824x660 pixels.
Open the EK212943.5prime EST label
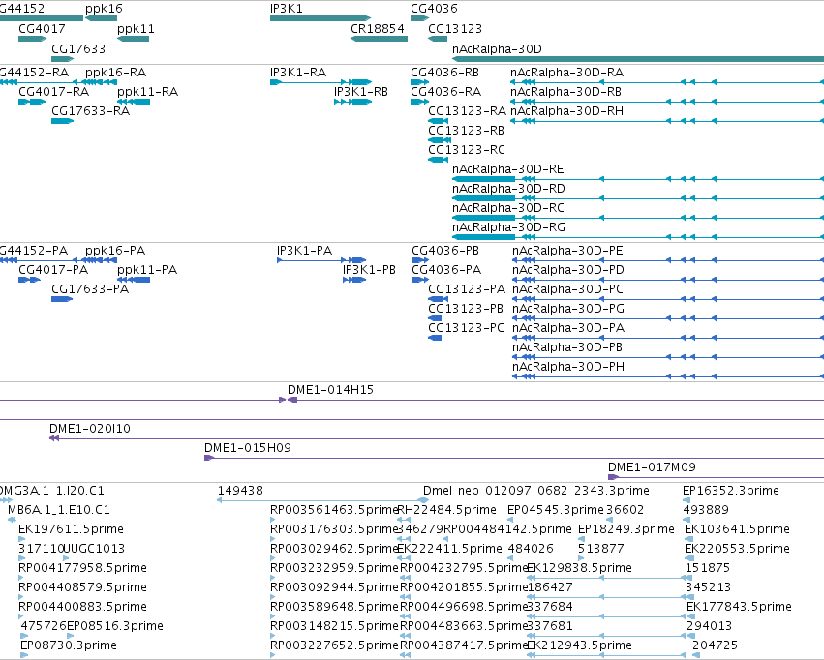coord(579,645)
